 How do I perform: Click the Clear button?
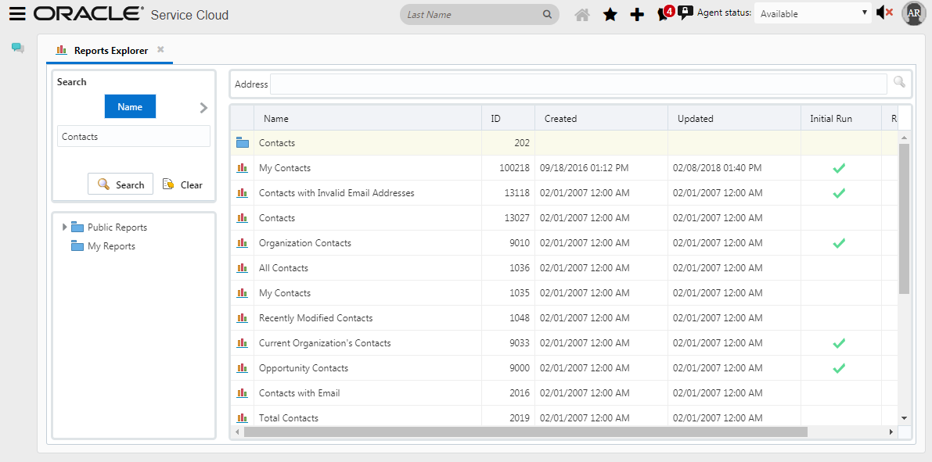183,184
